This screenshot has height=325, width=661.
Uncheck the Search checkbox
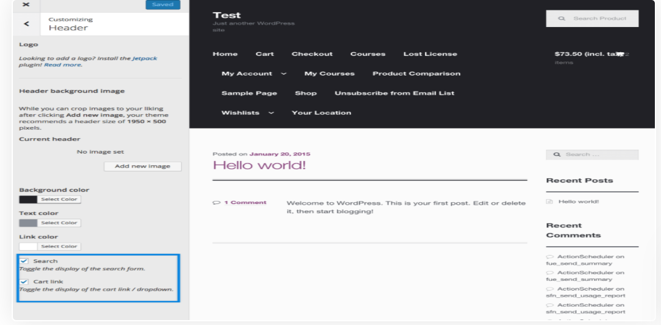24,261
